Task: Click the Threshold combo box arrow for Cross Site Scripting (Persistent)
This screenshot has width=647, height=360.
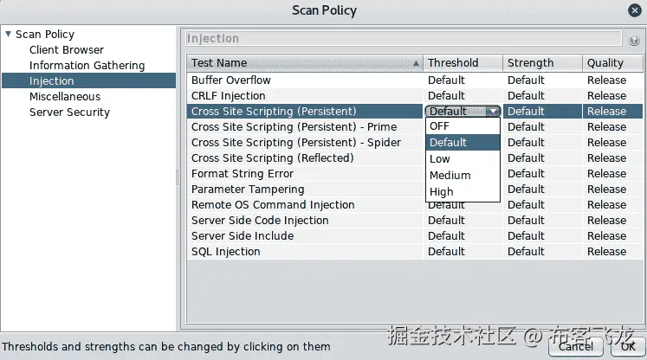Action: point(493,112)
